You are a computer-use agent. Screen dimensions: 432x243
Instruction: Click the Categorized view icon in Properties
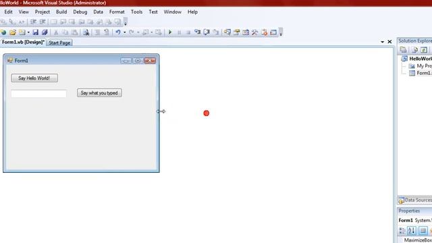pos(402,231)
